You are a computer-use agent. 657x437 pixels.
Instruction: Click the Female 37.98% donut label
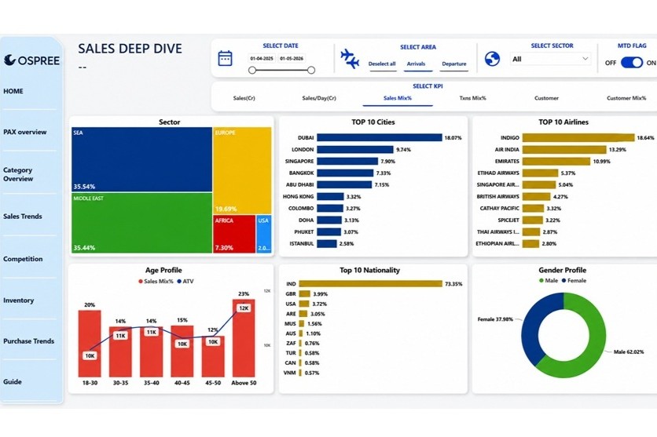coord(495,319)
